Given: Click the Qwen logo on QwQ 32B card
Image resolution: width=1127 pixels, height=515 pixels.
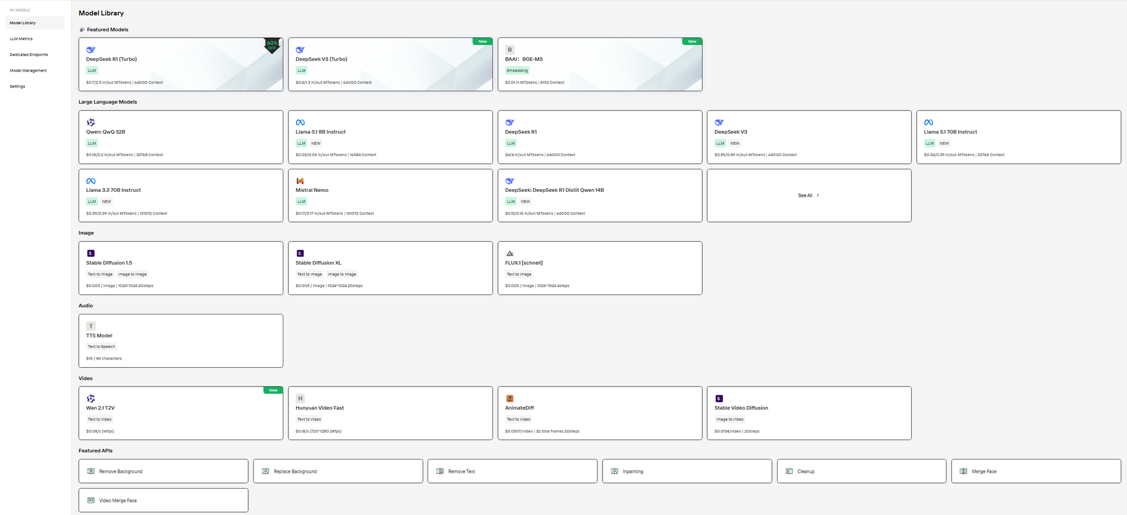Looking at the screenshot, I should [91, 122].
